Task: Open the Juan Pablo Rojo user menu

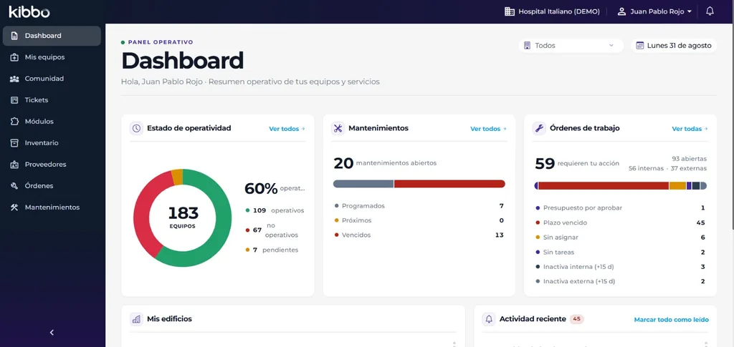Action: click(654, 11)
